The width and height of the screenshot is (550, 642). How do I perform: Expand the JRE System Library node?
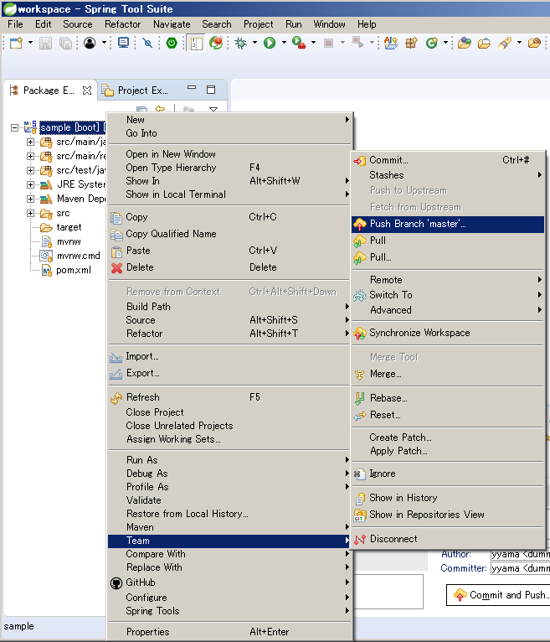click(x=30, y=184)
